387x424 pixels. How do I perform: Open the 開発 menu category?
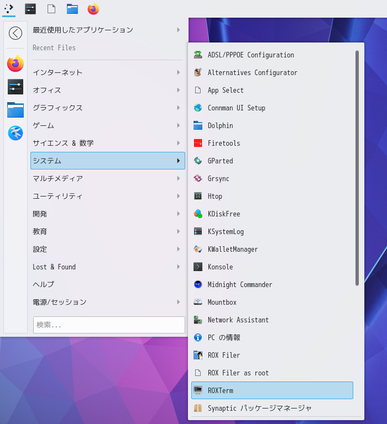108,214
